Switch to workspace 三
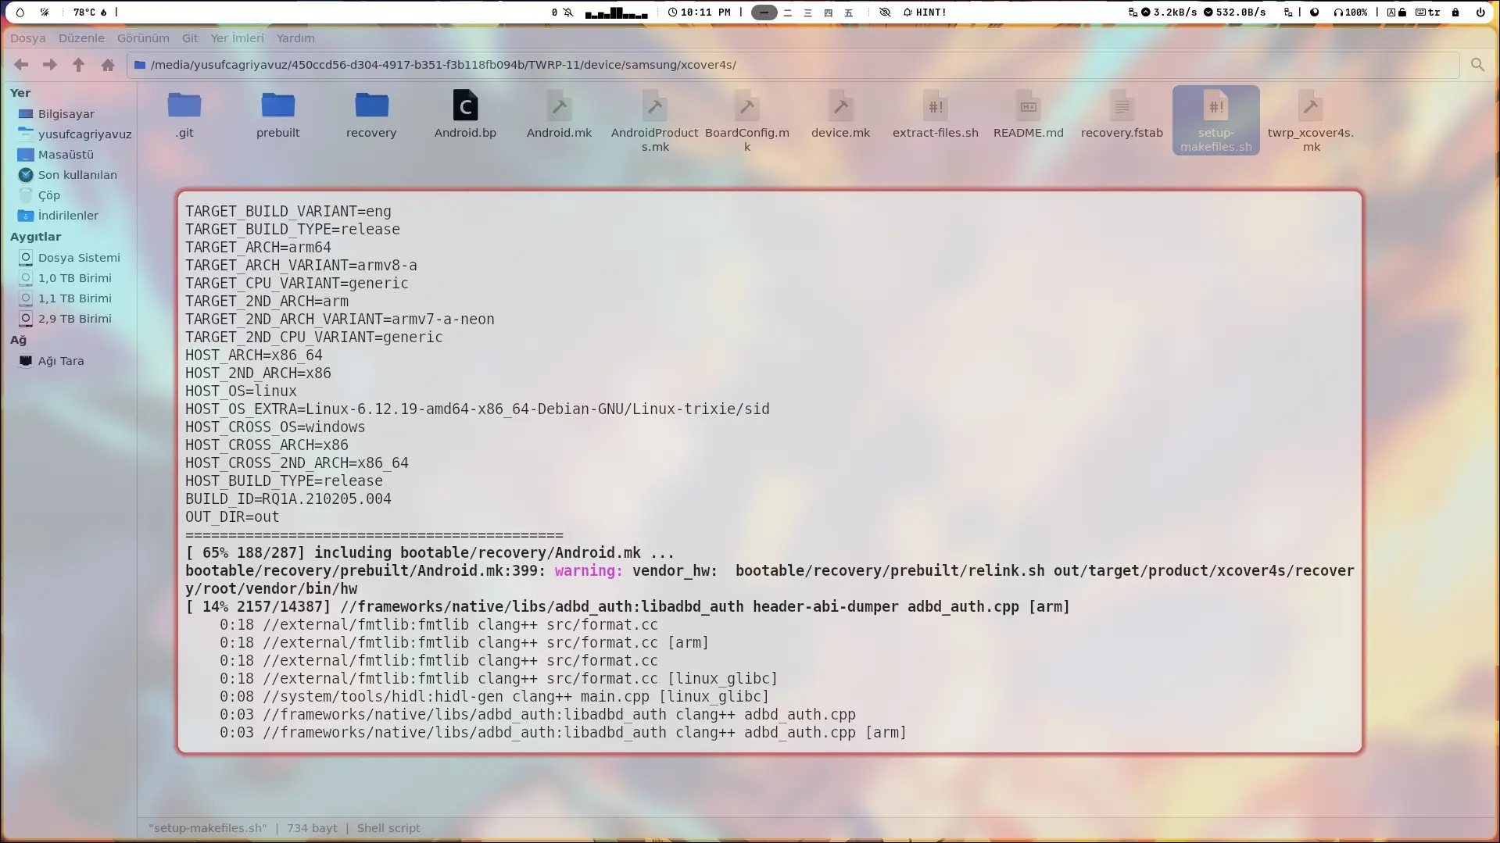 (x=808, y=13)
